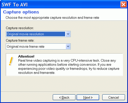Click the yellow exclamation attention icon
128x103 pixels.
tap(11, 61)
